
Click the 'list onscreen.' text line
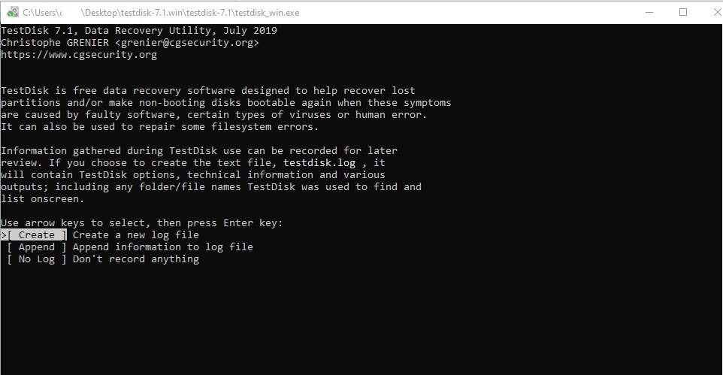pos(42,199)
